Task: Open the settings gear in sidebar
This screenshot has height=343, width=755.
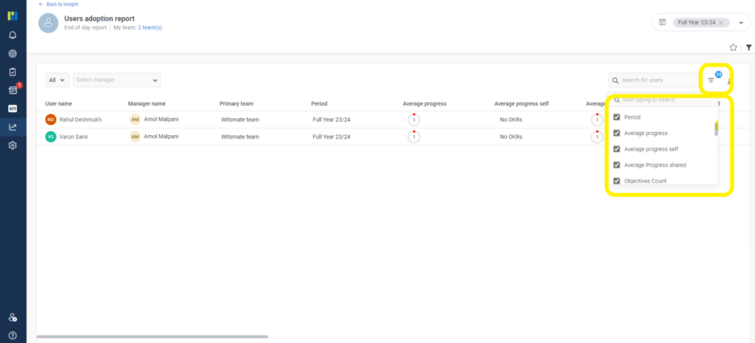Action: coord(13,145)
